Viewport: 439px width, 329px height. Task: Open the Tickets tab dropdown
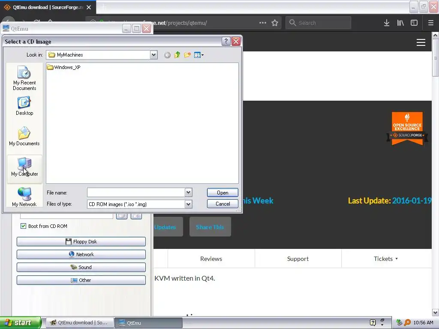pyautogui.click(x=386, y=259)
